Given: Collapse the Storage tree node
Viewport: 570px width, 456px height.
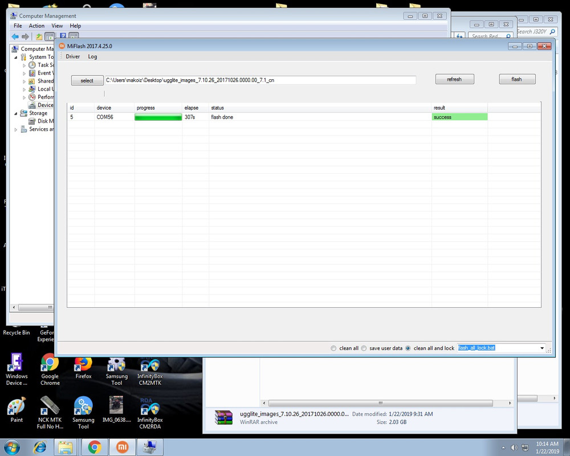Looking at the screenshot, I should pyautogui.click(x=15, y=113).
